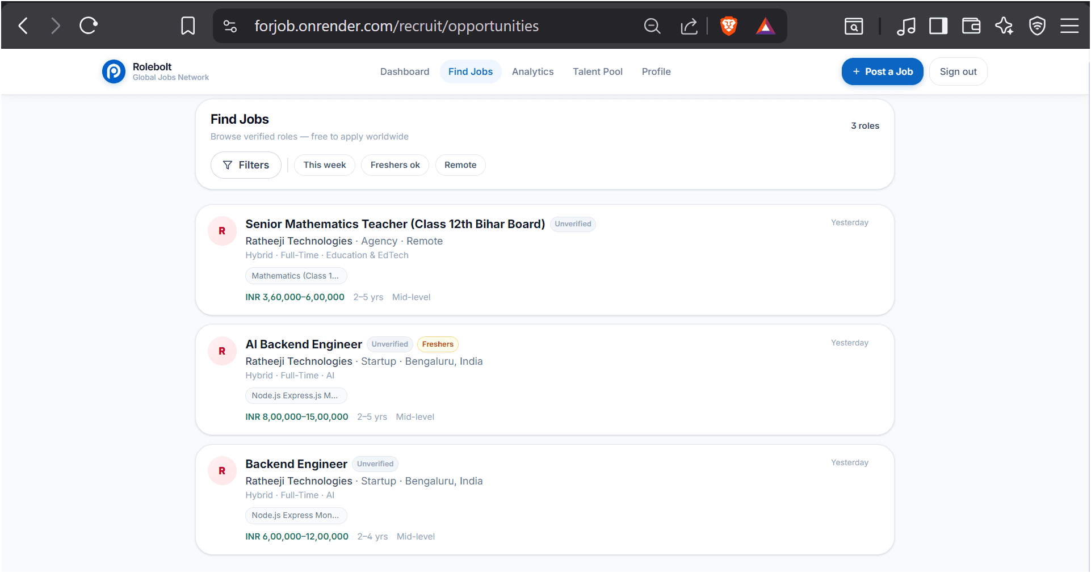Click Yesterday date on Senior Mathematics Teacher card

[x=849, y=222]
